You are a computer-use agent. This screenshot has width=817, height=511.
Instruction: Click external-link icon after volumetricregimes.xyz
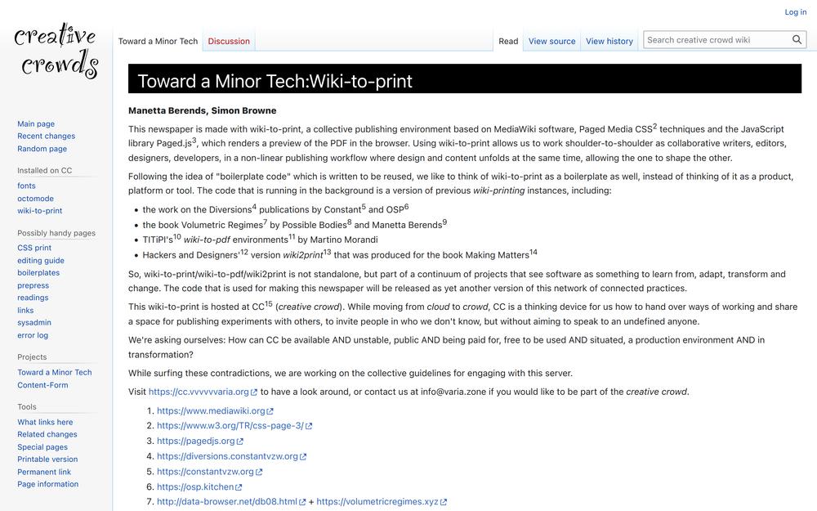coord(444,502)
